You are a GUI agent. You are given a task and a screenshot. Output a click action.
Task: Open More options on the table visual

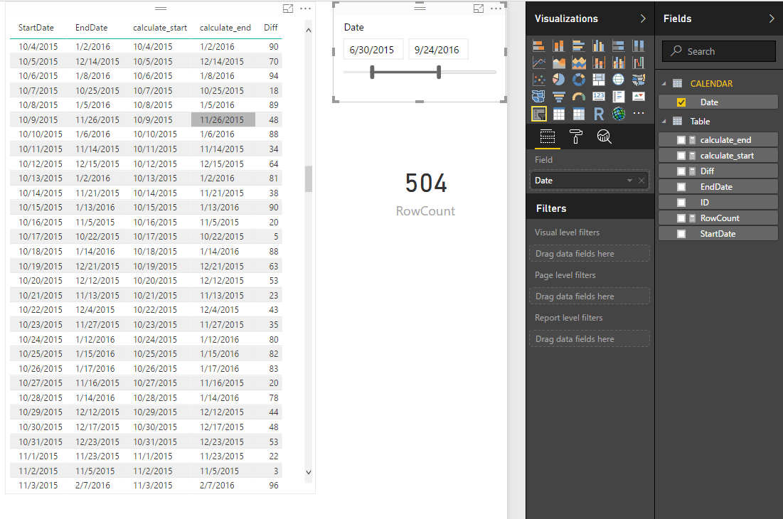click(x=305, y=9)
